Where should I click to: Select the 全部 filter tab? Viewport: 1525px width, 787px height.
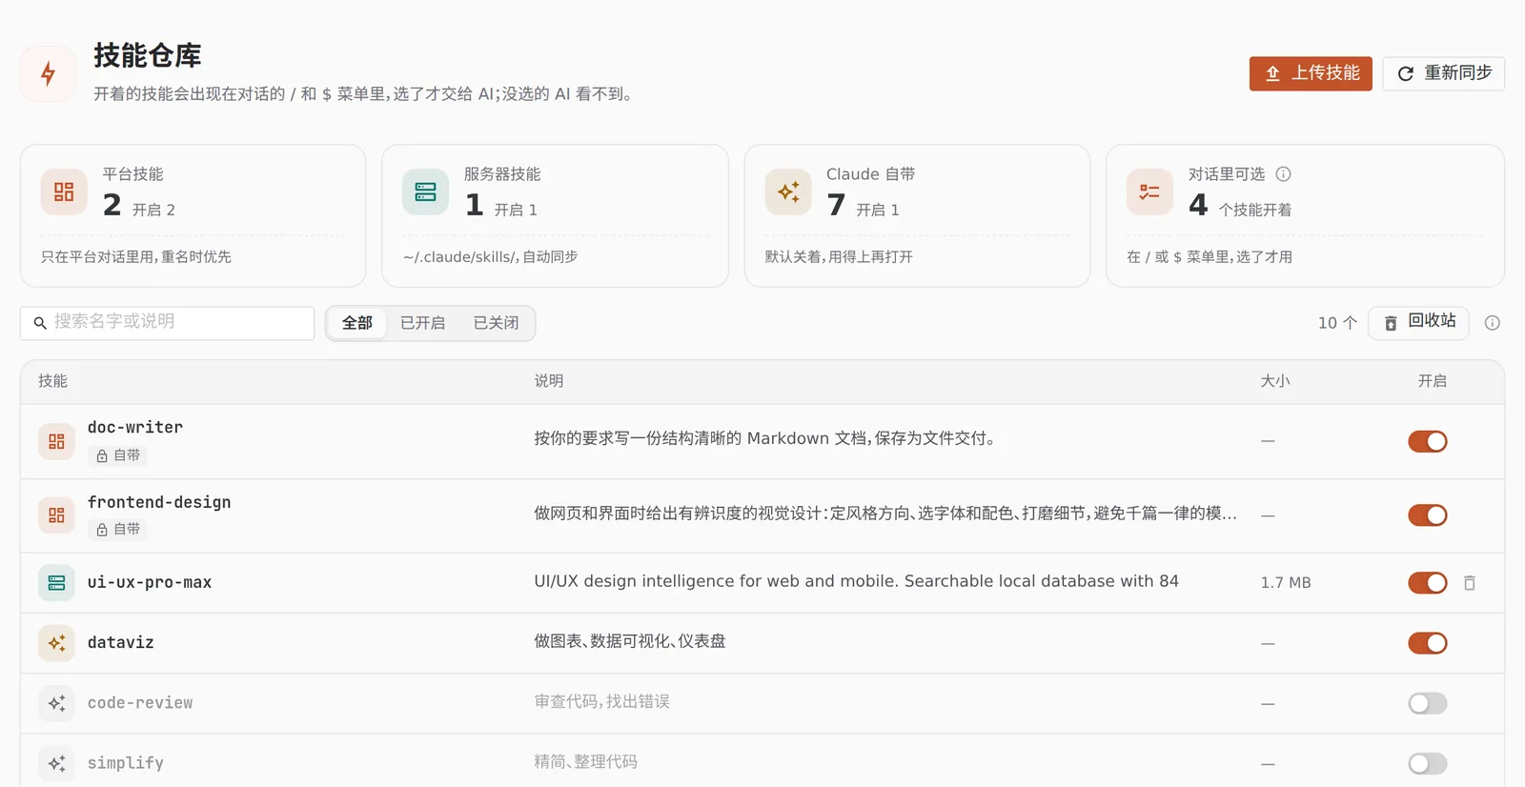coord(357,323)
